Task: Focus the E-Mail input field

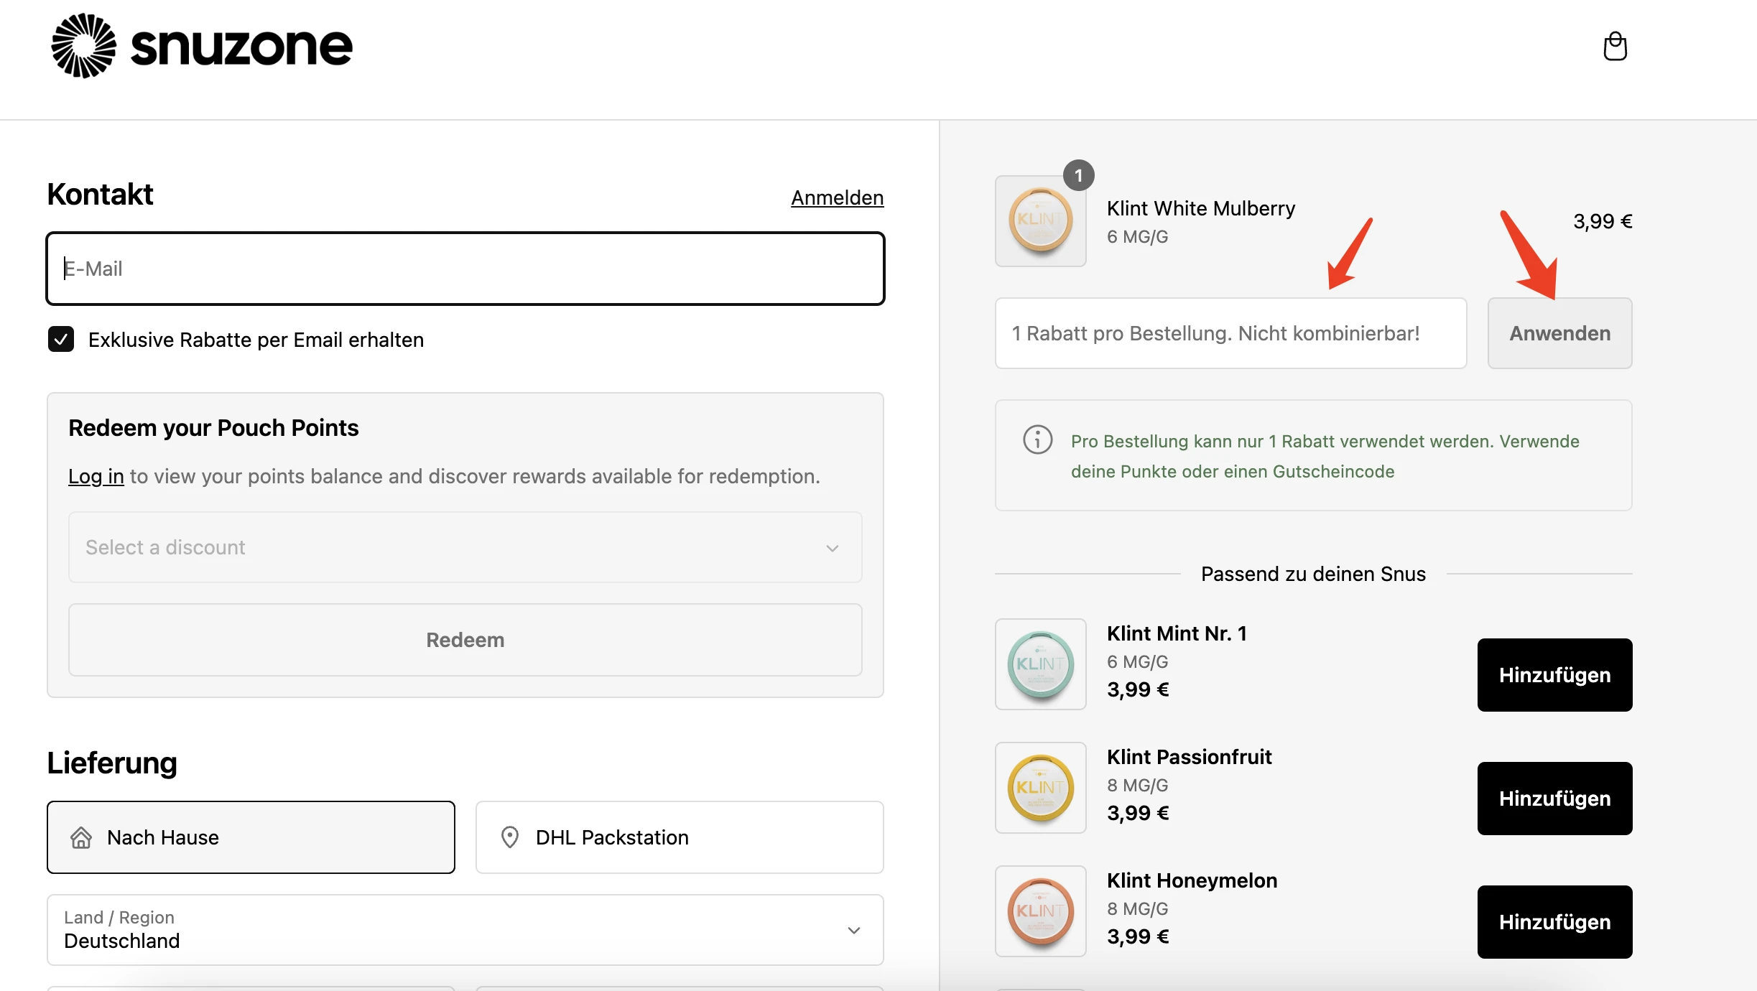Action: pyautogui.click(x=465, y=269)
